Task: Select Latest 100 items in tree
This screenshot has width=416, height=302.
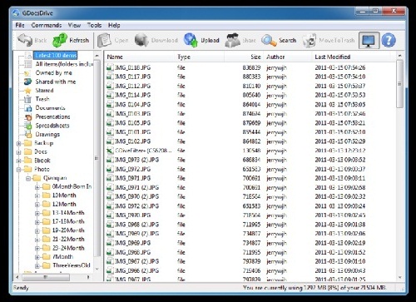Action: tap(56, 55)
